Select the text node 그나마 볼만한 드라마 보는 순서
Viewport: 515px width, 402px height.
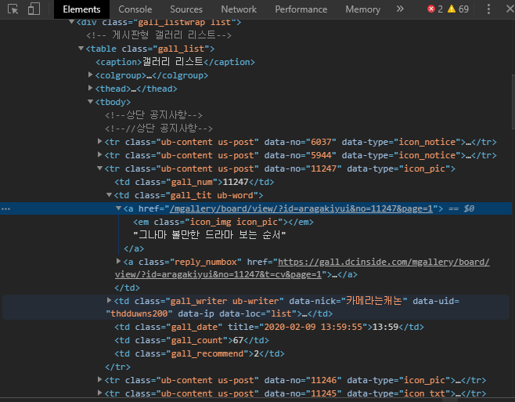pyautogui.click(x=210, y=235)
